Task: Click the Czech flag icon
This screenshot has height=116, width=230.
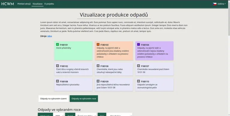Action: click(x=215, y=4)
